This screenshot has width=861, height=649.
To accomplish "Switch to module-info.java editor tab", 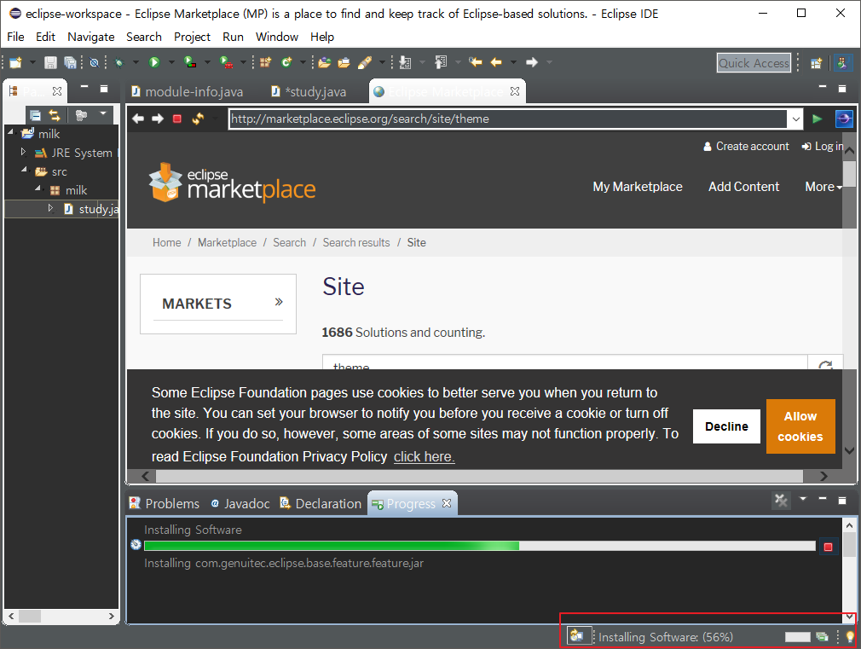I will [188, 92].
